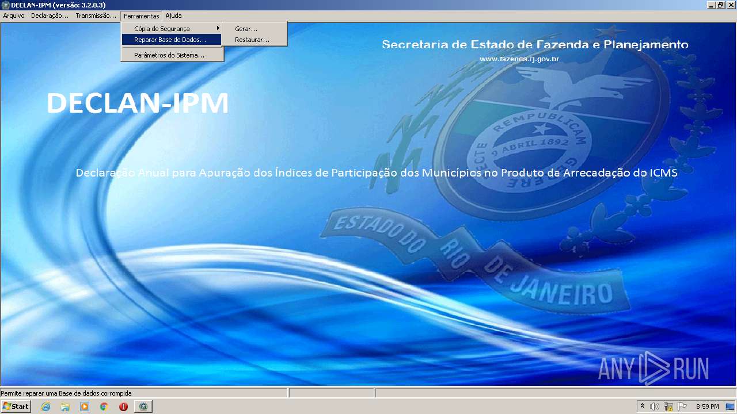The image size is (737, 414).
Task: Close the DECLAN-IPM window
Action: pyautogui.click(x=730, y=5)
